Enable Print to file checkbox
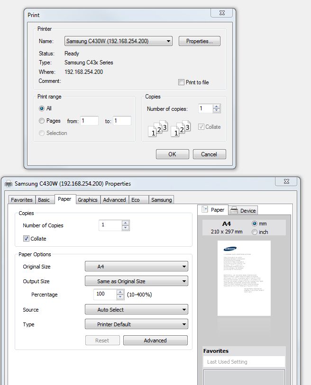Image resolution: width=311 pixels, height=385 pixels. click(x=181, y=82)
